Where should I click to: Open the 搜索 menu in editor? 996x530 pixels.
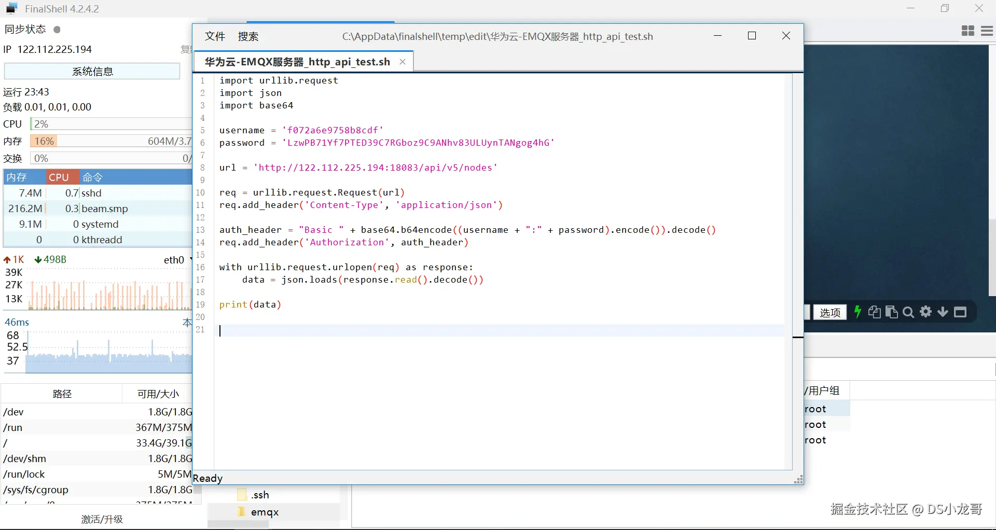click(248, 36)
